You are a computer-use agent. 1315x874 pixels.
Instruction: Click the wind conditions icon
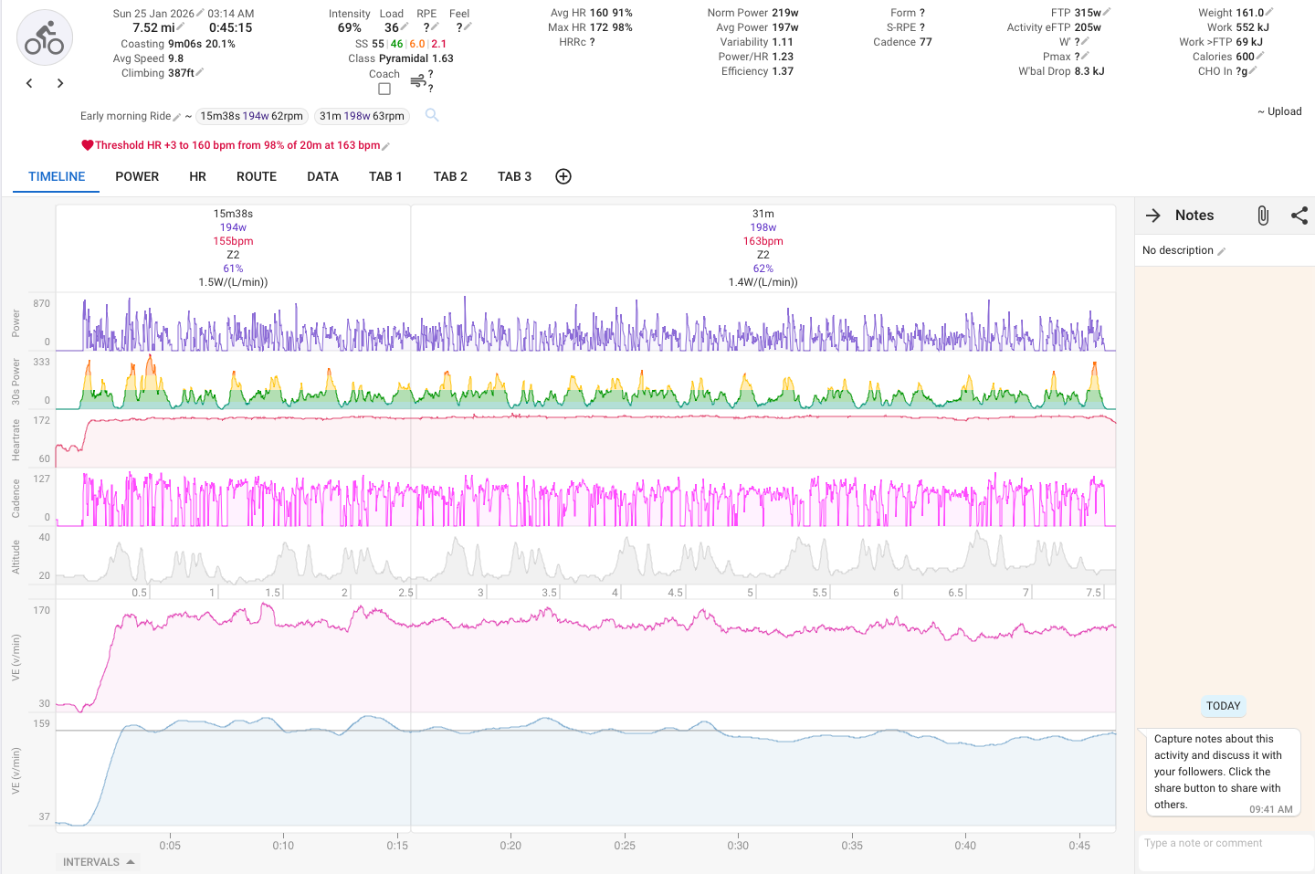(418, 82)
